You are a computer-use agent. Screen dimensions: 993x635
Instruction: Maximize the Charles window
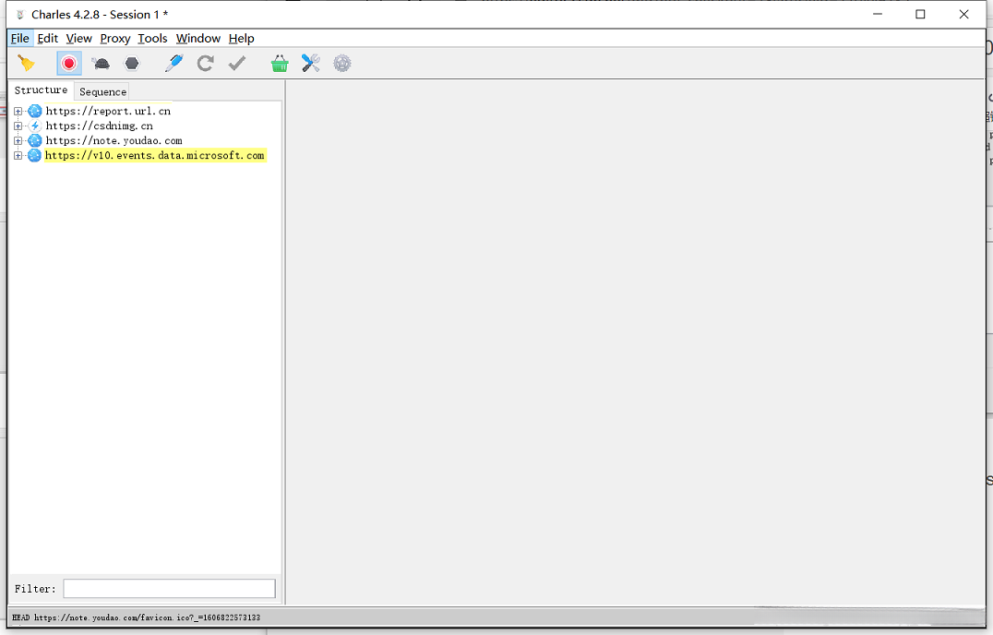pos(920,14)
